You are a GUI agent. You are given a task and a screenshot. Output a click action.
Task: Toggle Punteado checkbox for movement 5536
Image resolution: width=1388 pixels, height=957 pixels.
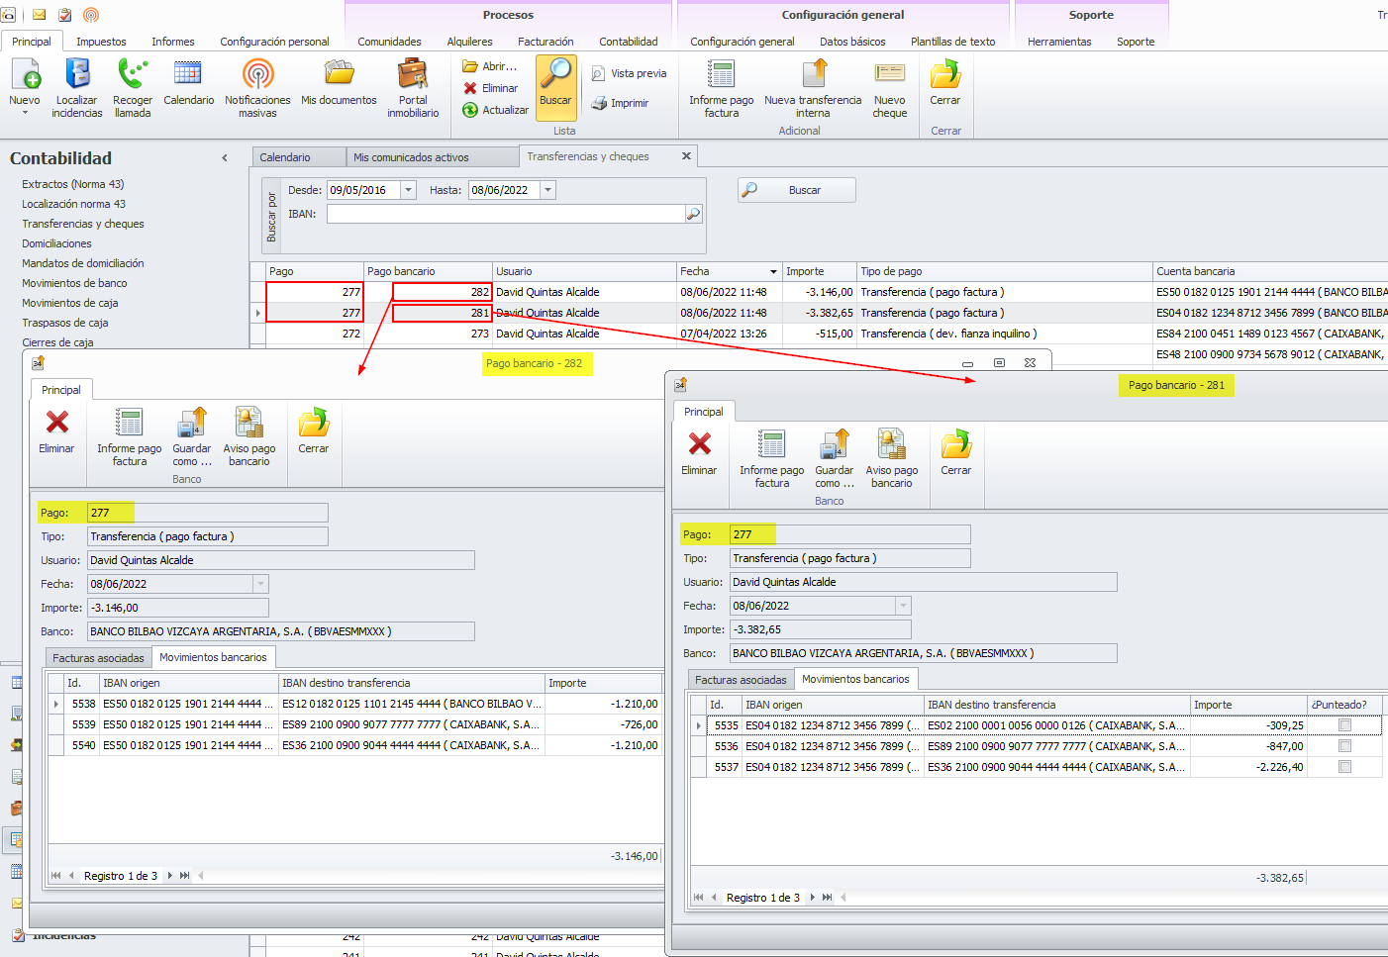coord(1344,746)
